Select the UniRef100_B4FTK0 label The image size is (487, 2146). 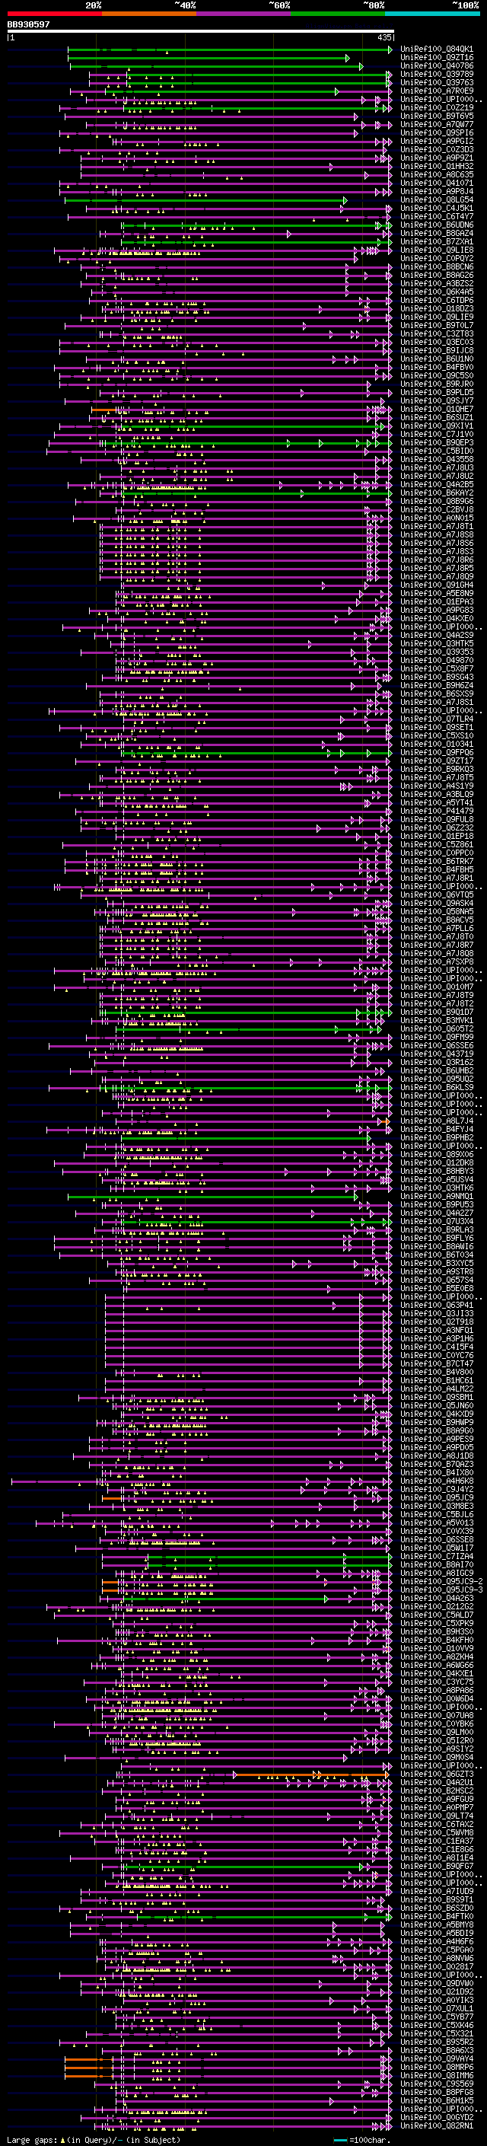436,1916
